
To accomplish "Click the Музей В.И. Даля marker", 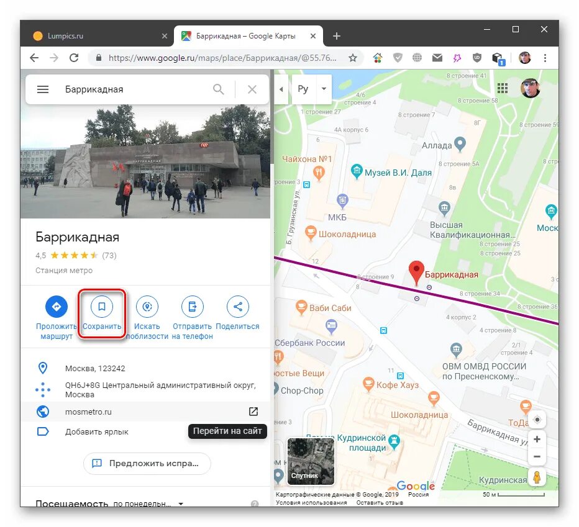I will point(357,171).
